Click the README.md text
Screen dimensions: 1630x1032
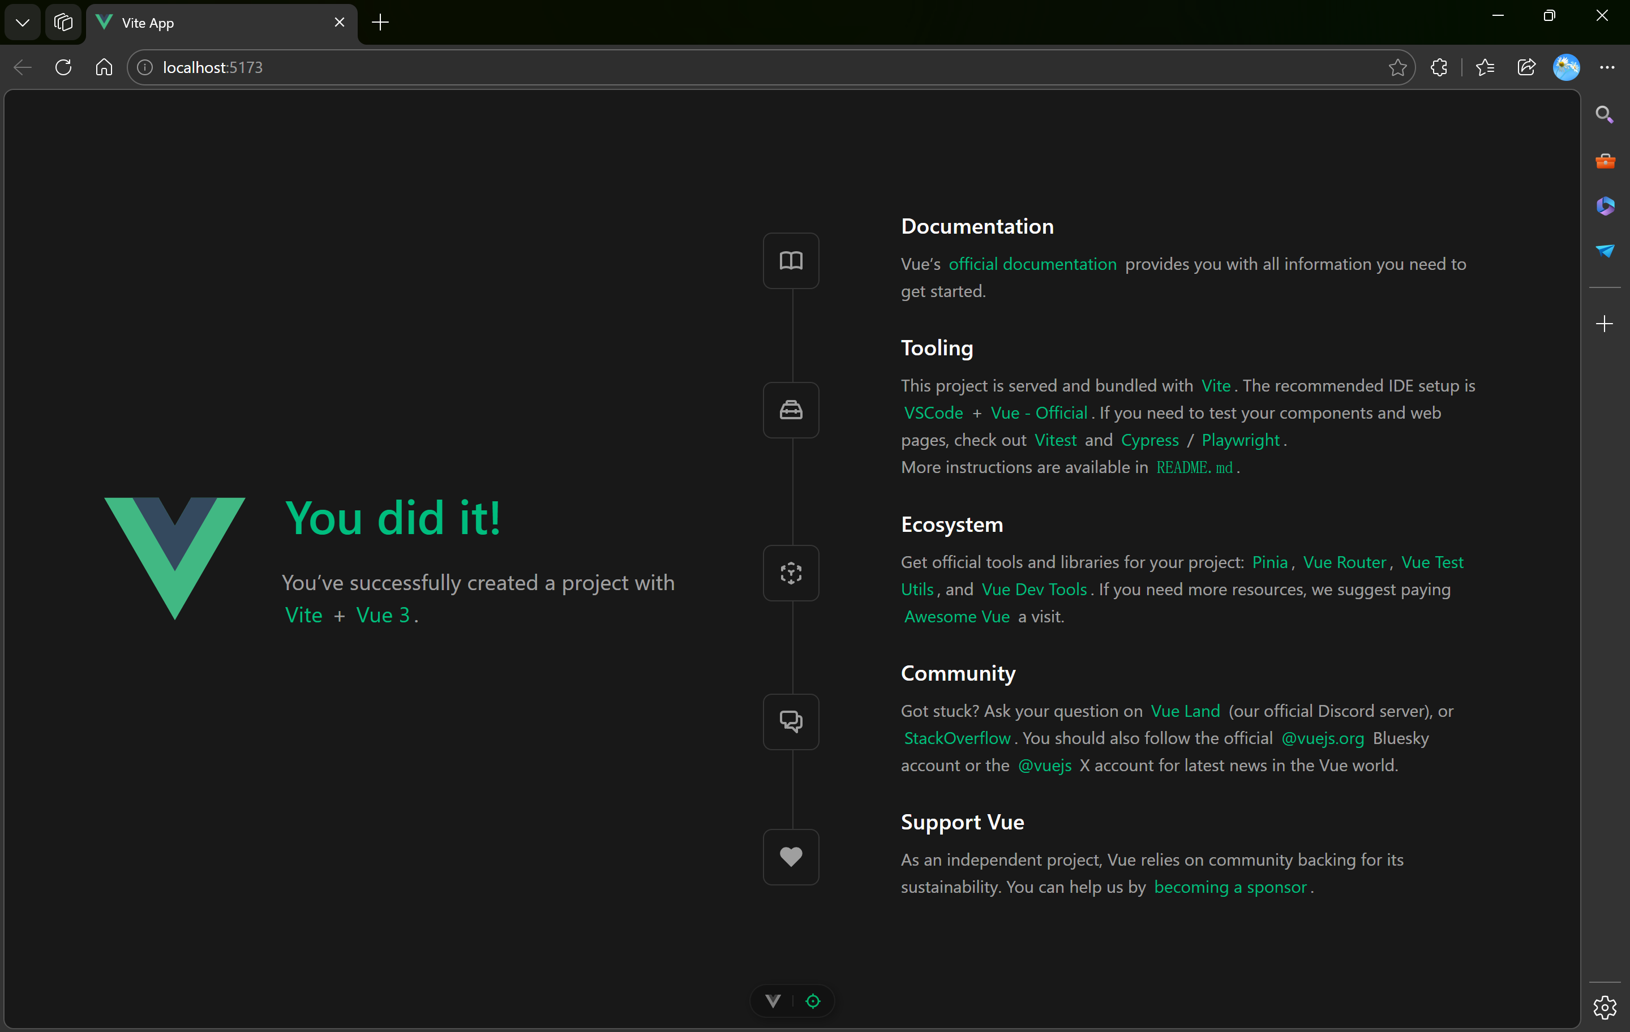pyautogui.click(x=1194, y=467)
